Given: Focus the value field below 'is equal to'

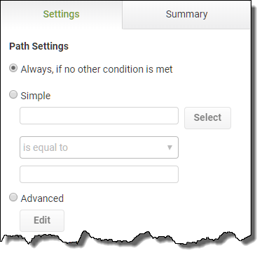Looking at the screenshot, I should click(99, 174).
